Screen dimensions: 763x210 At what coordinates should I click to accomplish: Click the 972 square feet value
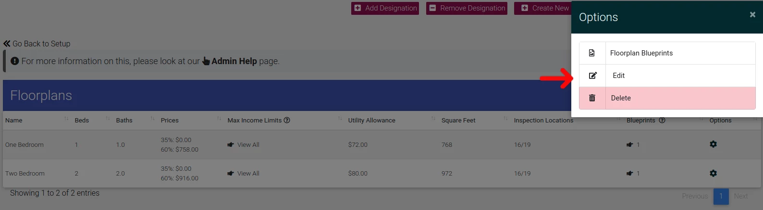point(447,174)
